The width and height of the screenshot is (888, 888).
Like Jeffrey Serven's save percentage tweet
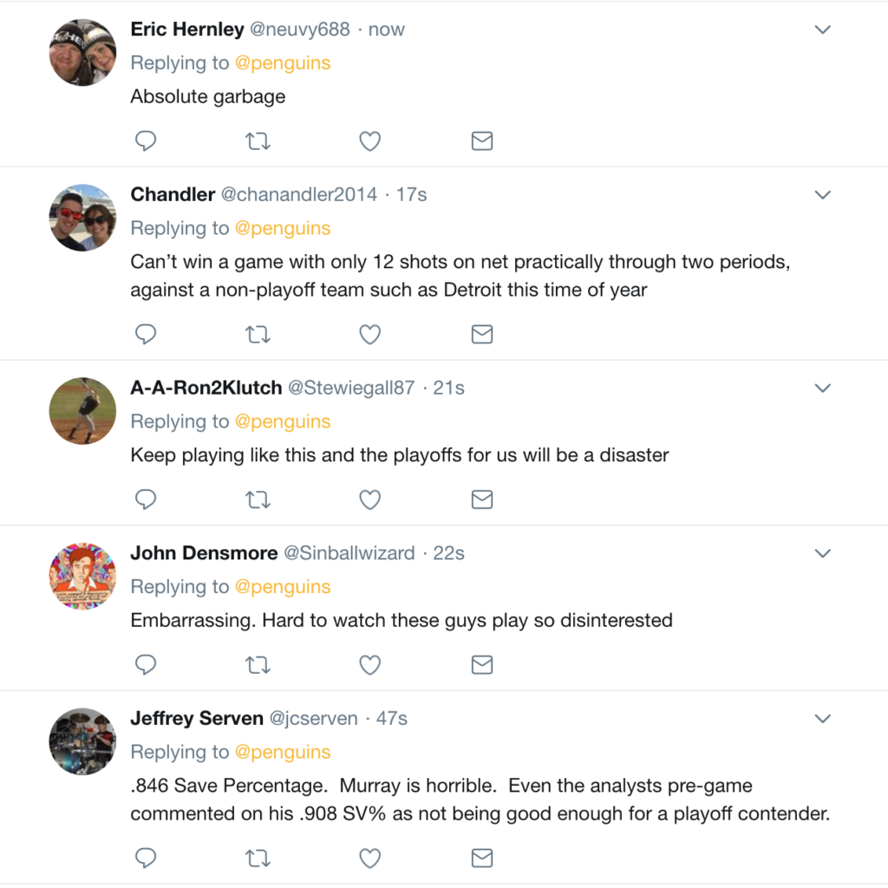pos(370,858)
